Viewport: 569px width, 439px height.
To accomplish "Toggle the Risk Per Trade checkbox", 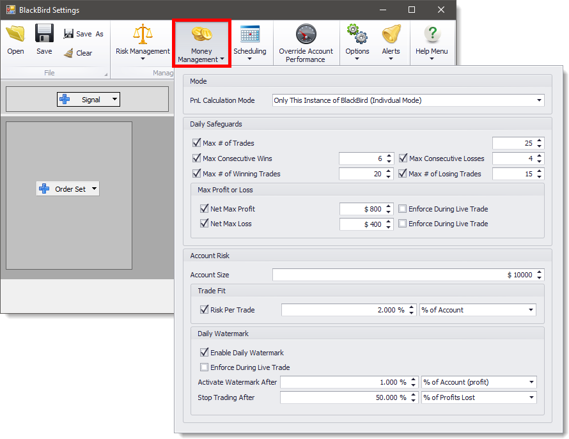I will coord(205,309).
